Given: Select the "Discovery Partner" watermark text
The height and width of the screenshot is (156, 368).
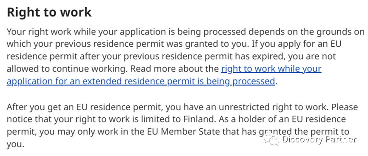Looking at the screenshot, I should (320, 139).
